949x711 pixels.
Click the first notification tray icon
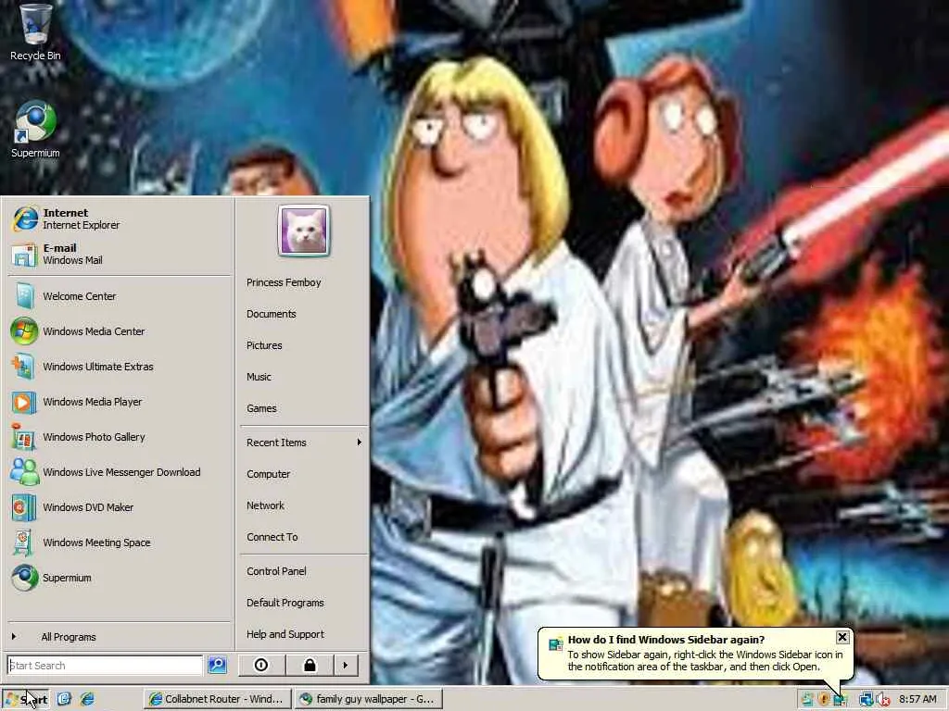pyautogui.click(x=807, y=700)
